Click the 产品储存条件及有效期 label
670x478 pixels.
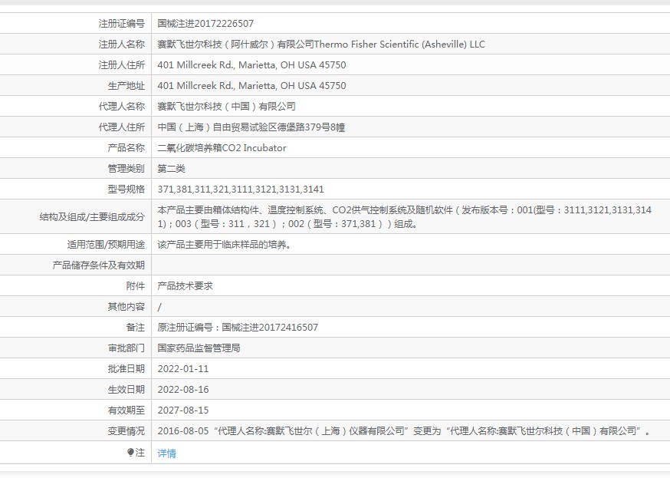(99, 265)
